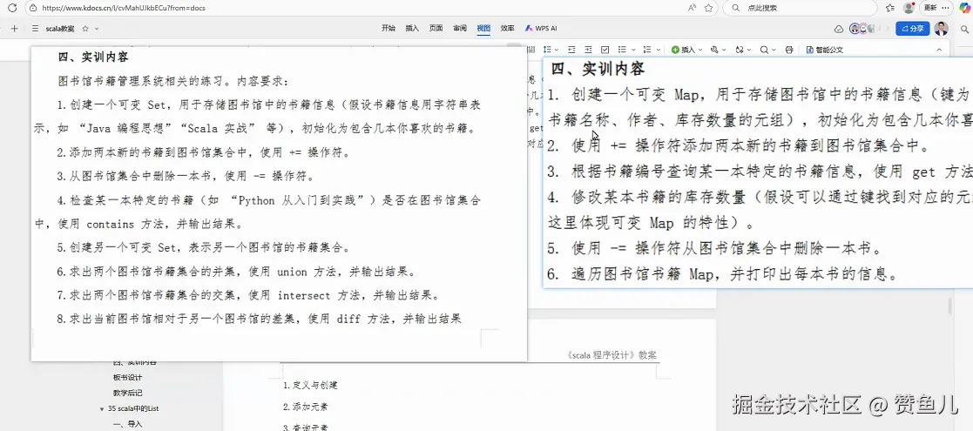Image resolution: width=973 pixels, height=431 pixels.
Task: Open browser favorites list icon
Action: click(890, 8)
